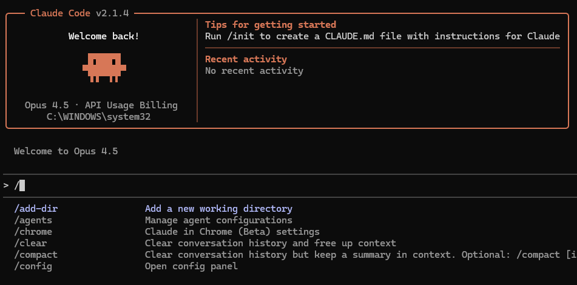
Task: Click the Tips for getting started heading
Action: (x=270, y=25)
